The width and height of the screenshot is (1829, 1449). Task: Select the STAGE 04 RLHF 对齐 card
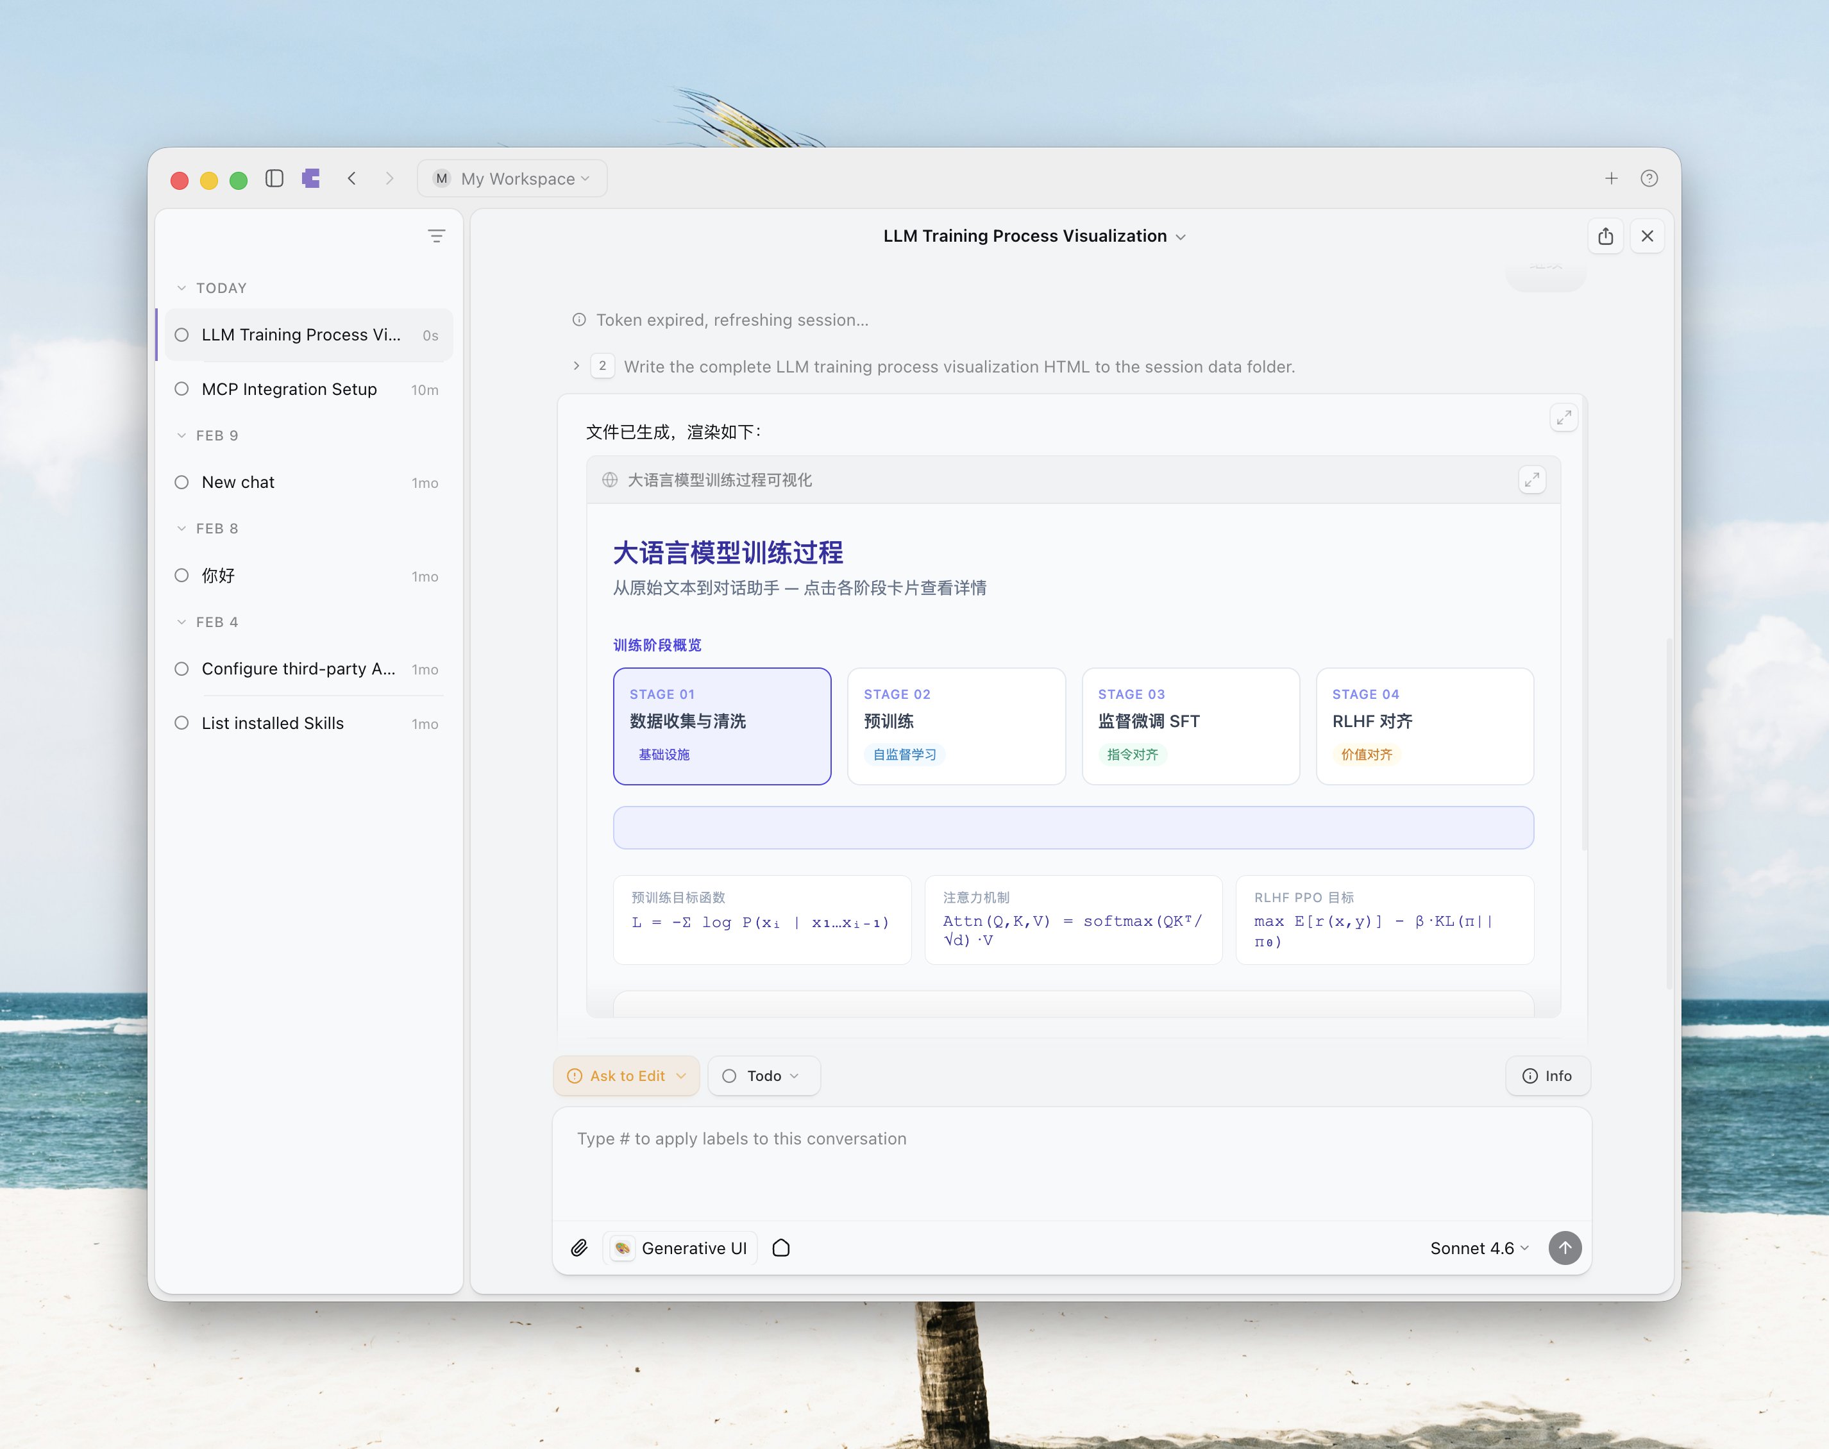point(1424,726)
